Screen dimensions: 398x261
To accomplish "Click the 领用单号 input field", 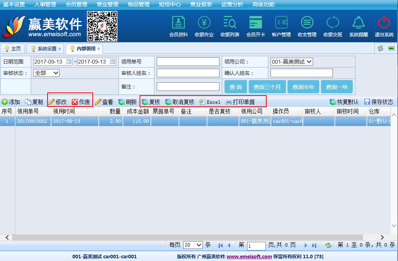I will 188,62.
